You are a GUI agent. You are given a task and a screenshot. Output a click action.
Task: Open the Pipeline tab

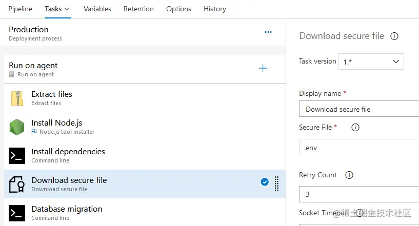[21, 9]
